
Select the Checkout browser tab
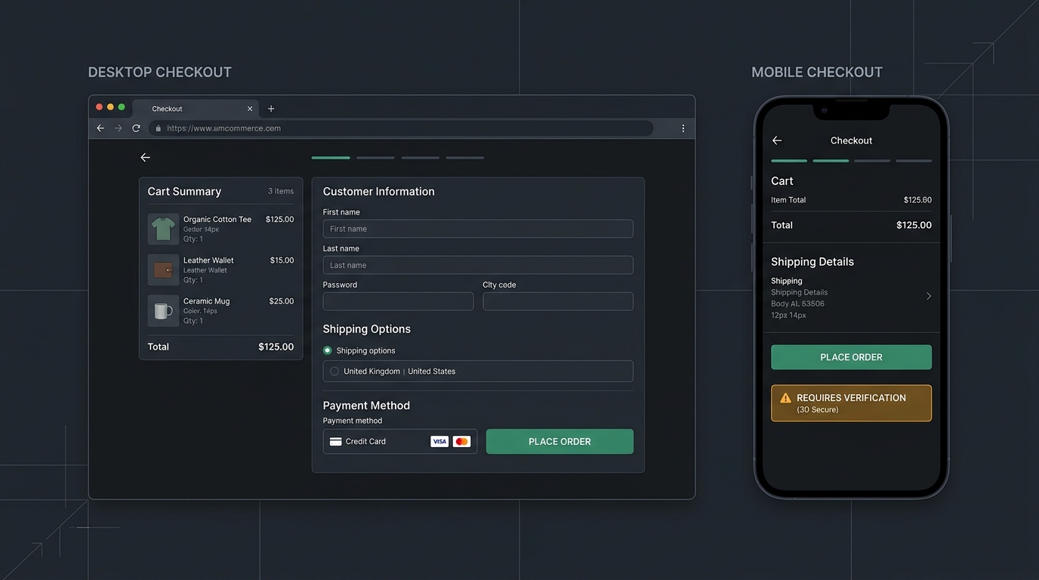[x=196, y=109]
